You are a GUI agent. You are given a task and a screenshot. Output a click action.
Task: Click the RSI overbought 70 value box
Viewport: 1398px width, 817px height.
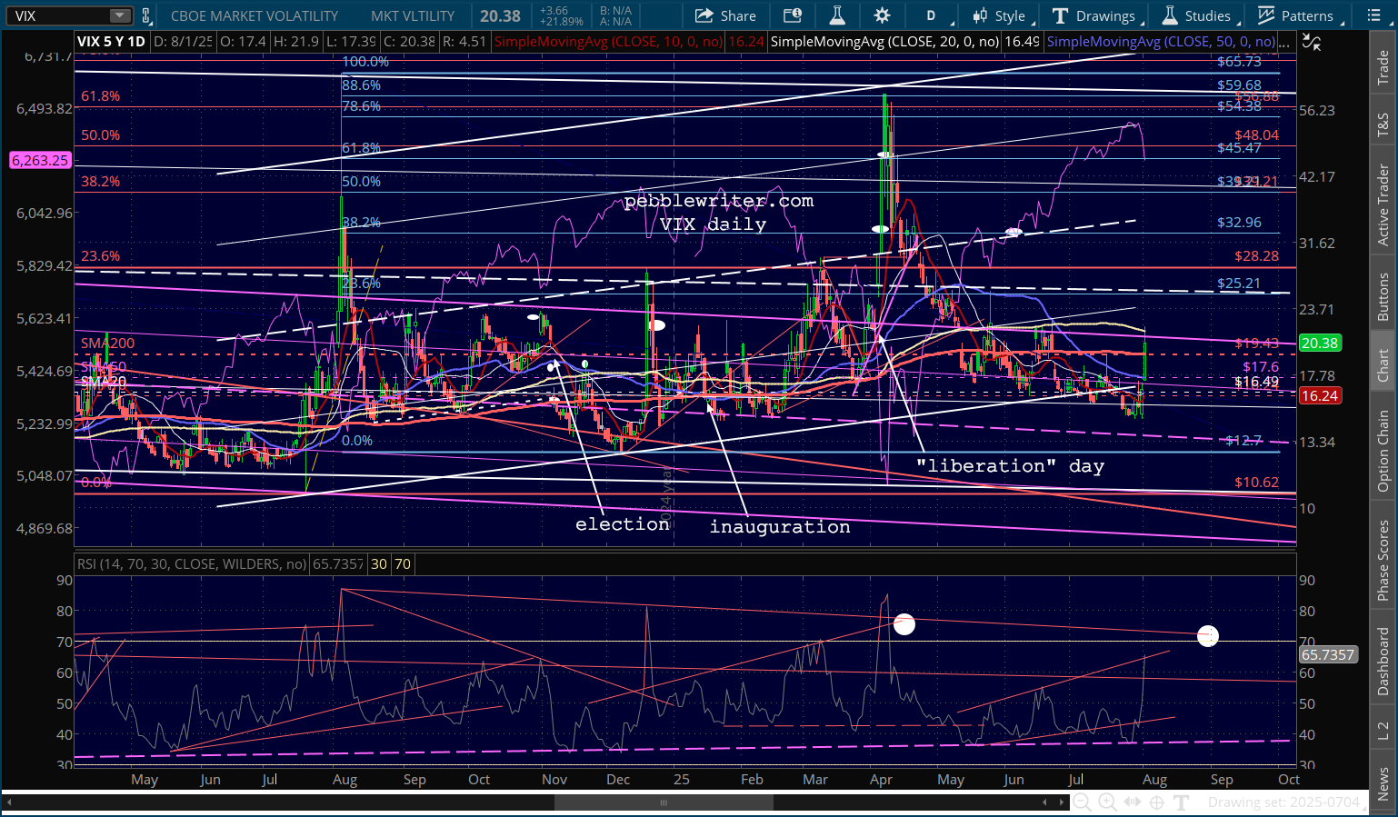(x=403, y=564)
